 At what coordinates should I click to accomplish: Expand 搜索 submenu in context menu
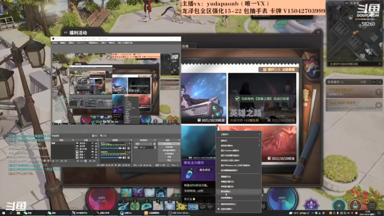[239, 141]
